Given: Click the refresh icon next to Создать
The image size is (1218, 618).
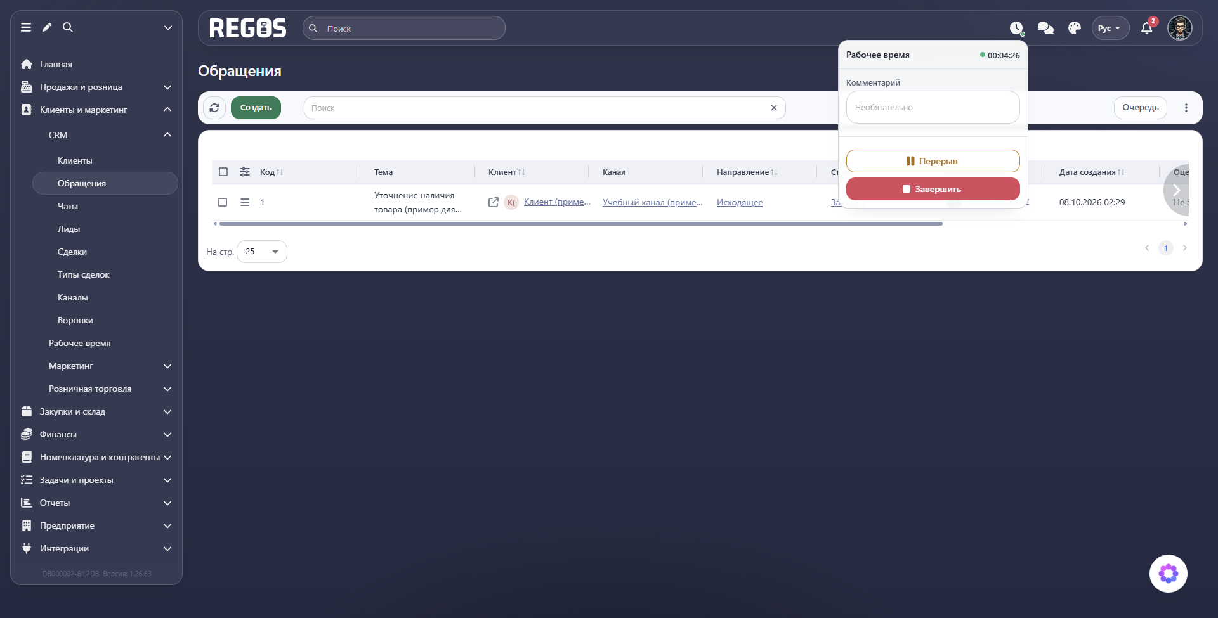Looking at the screenshot, I should point(214,108).
